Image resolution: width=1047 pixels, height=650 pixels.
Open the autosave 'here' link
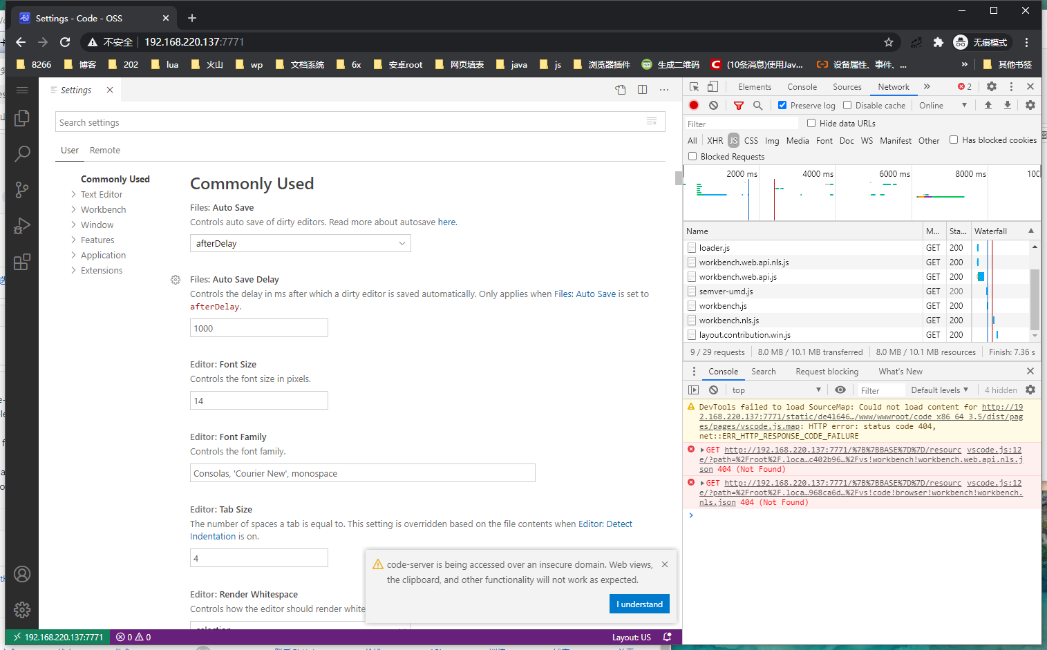[446, 222]
